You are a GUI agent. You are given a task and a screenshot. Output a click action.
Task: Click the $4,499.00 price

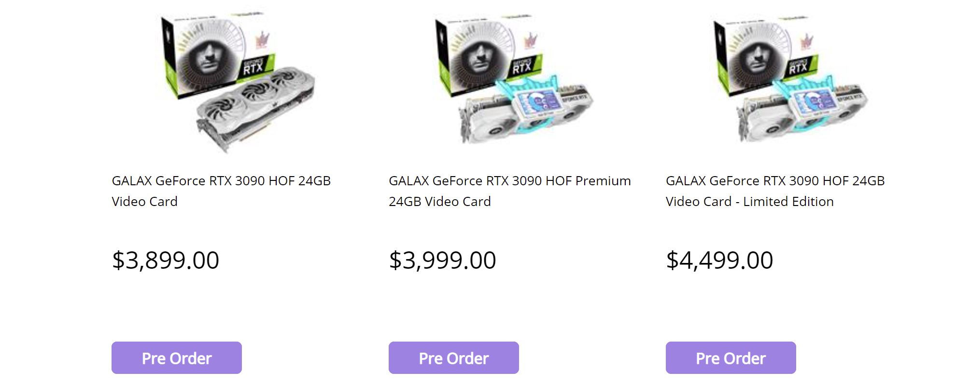719,260
